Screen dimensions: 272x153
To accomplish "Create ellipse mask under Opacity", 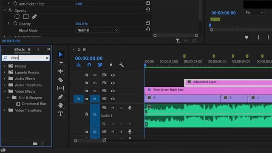I will coord(17,17).
